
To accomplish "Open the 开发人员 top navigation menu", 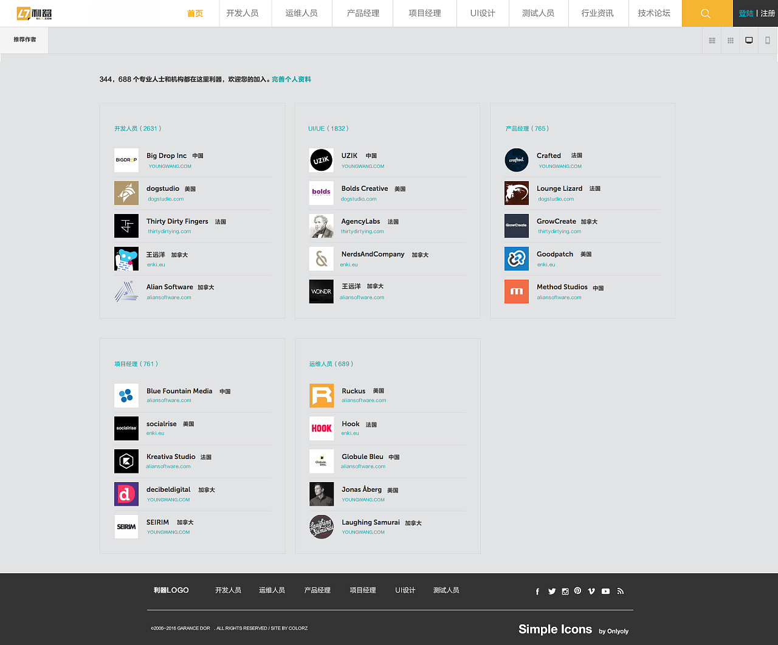I will pos(242,13).
